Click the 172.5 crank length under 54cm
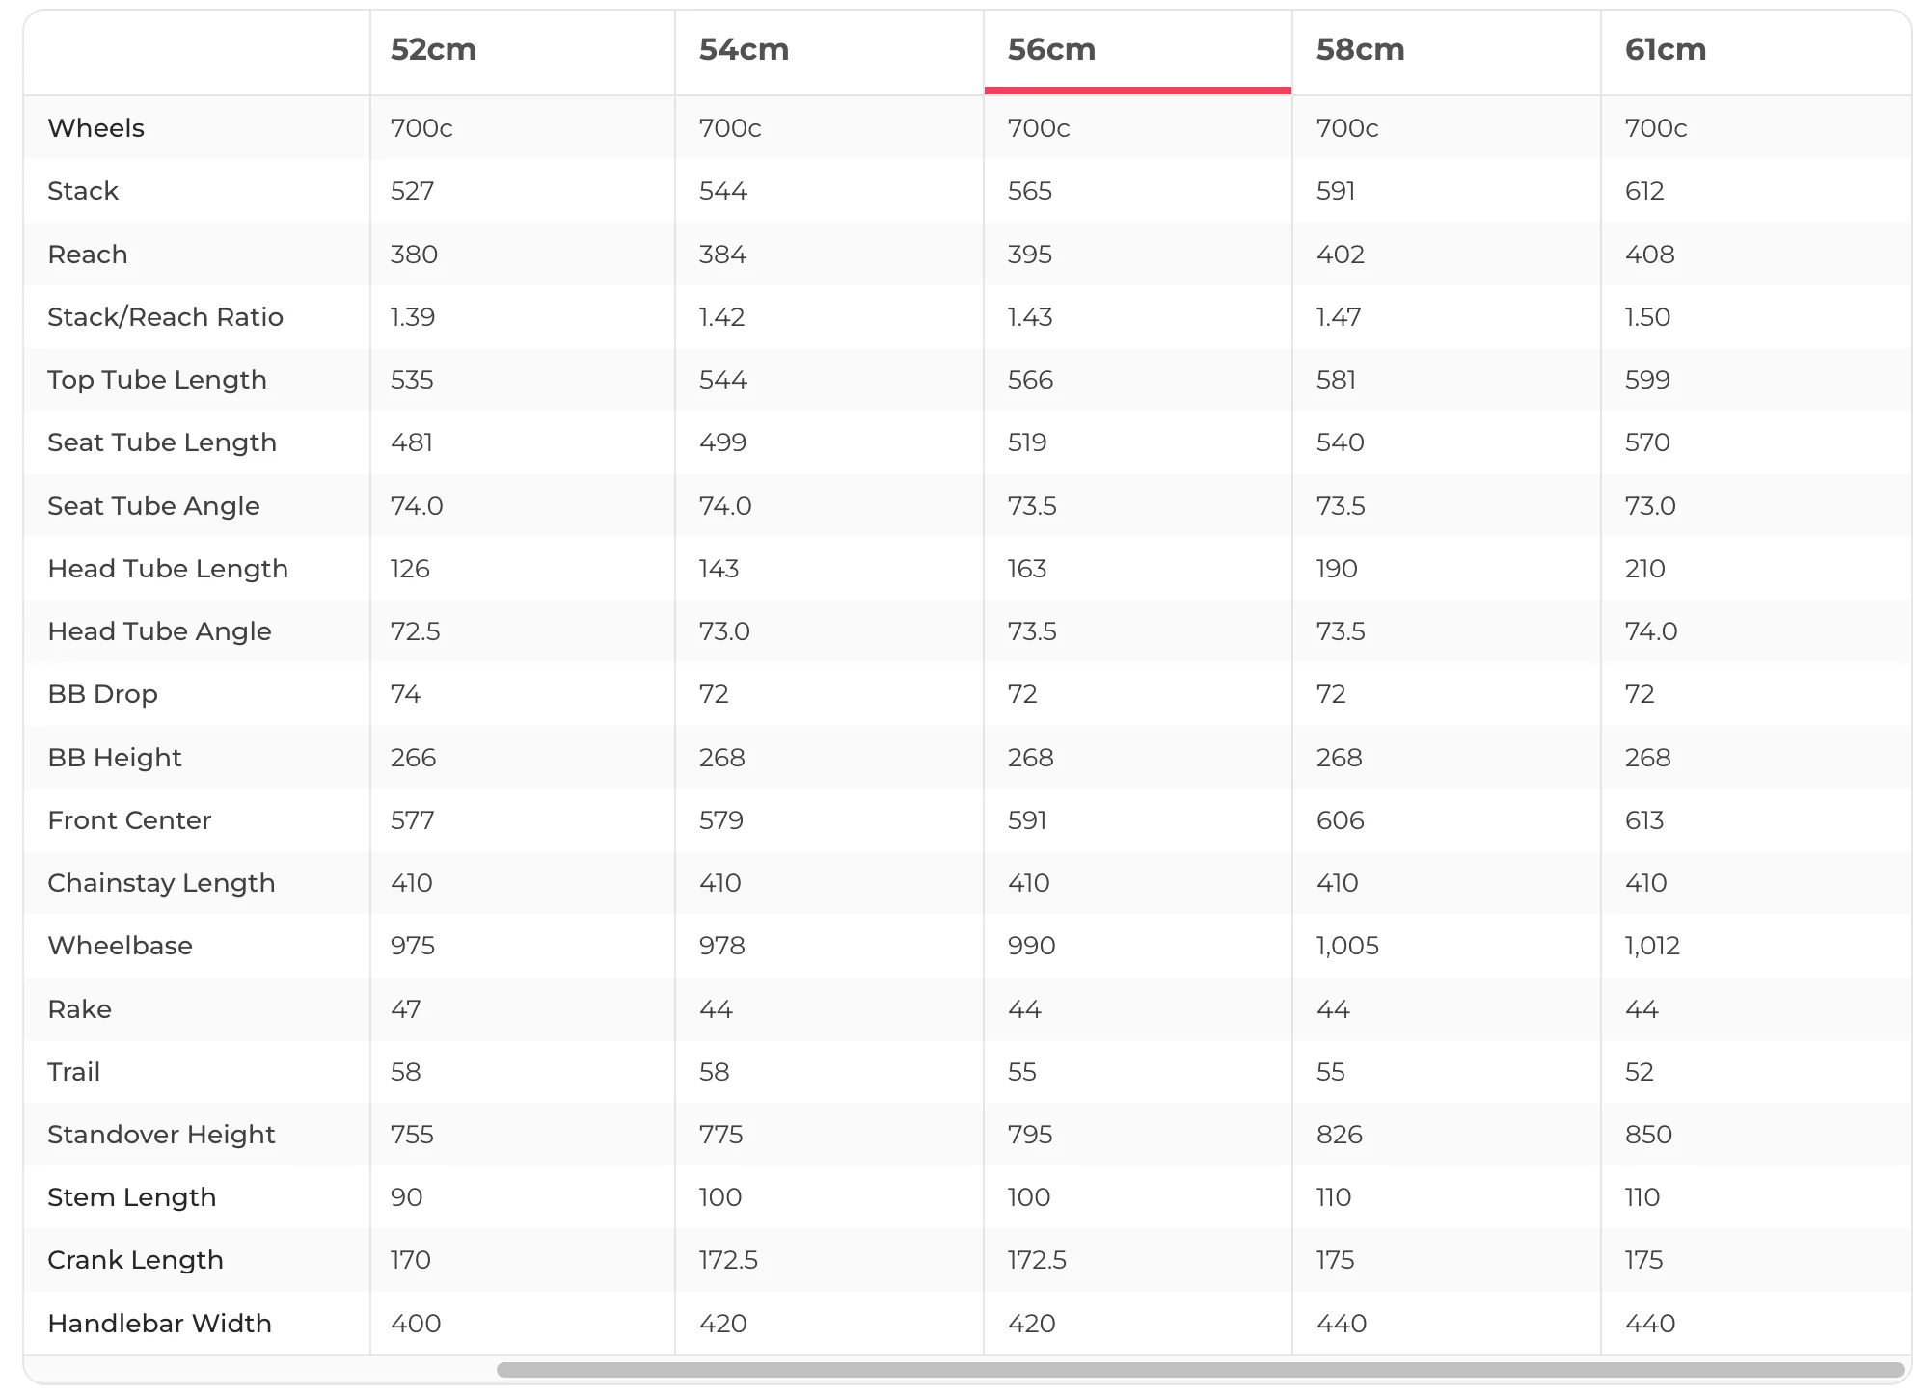This screenshot has width=1927, height=1394. (x=728, y=1260)
